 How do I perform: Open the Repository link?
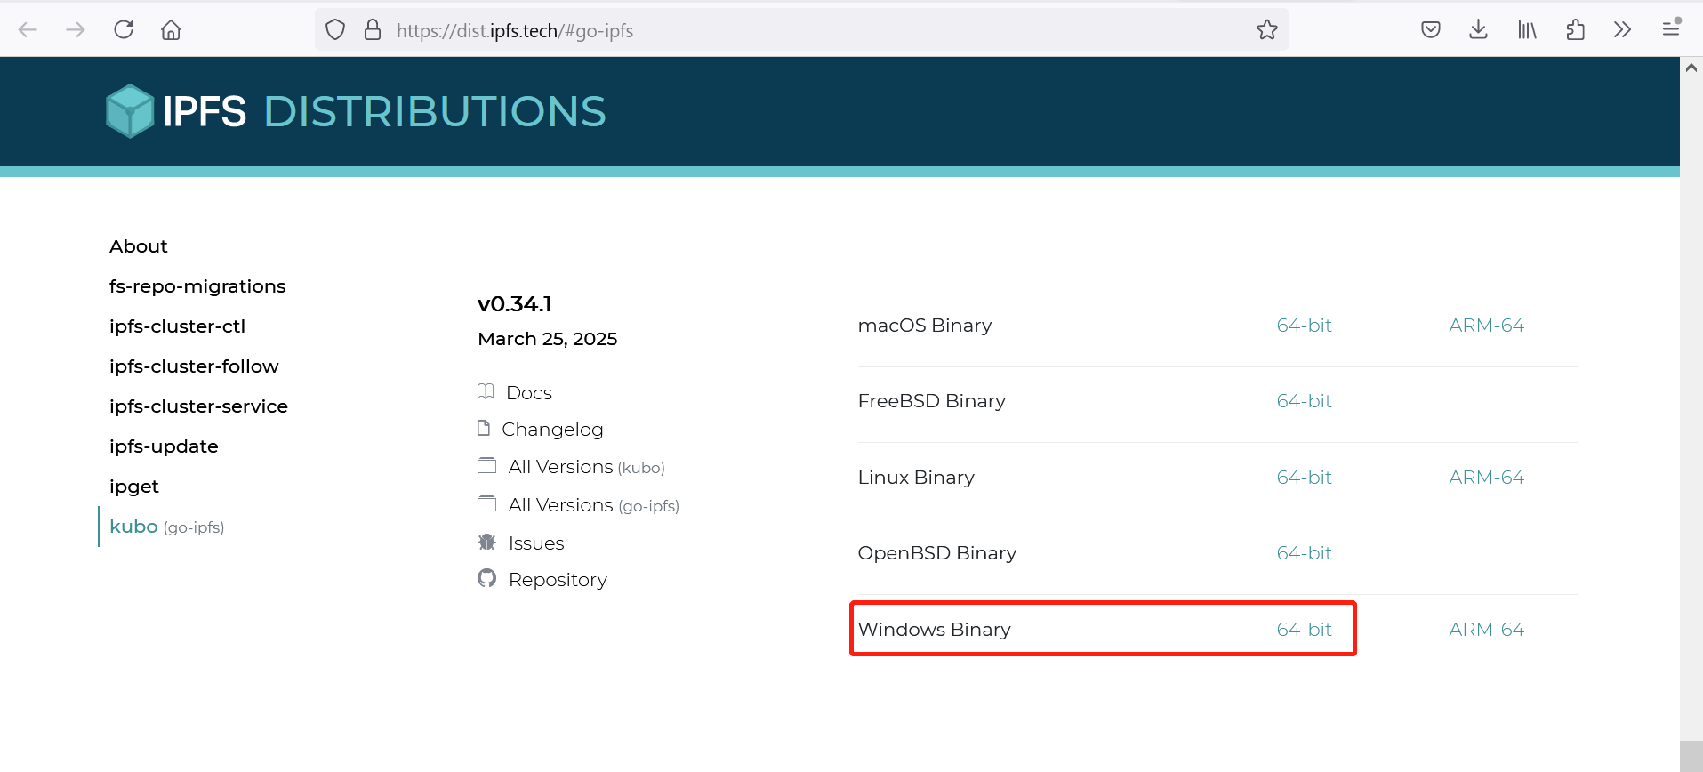(x=558, y=580)
